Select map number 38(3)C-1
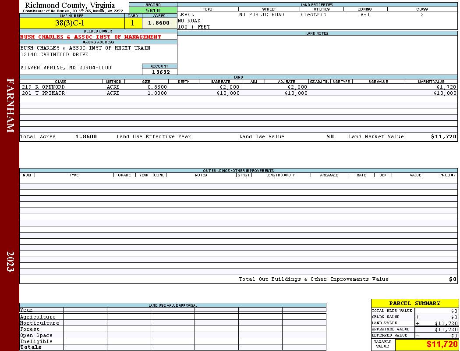The width and height of the screenshot is (460, 351). pyautogui.click(x=70, y=23)
